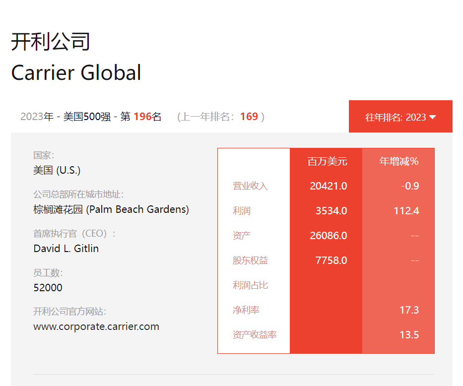
Task: Open the 往年排名: 2023 dropdown
Action: (x=400, y=117)
